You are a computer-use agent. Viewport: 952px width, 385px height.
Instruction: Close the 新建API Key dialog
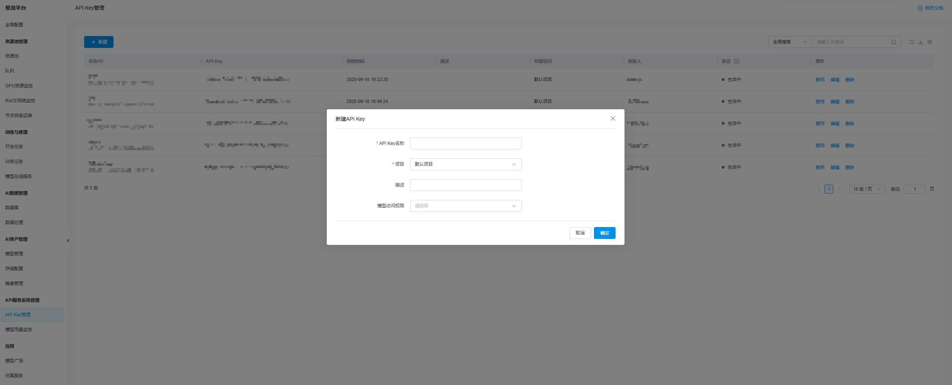tap(613, 119)
